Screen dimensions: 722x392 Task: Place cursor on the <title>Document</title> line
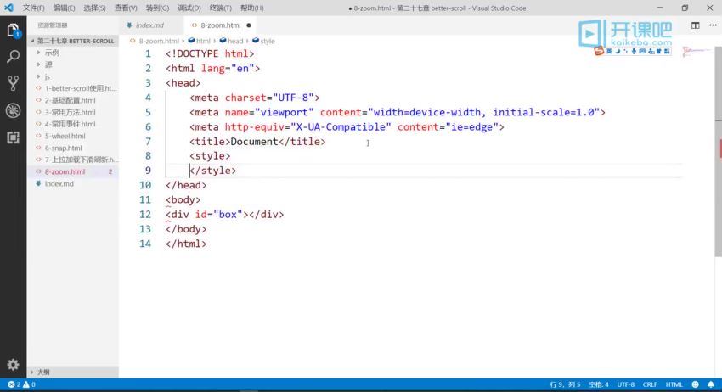pos(257,141)
